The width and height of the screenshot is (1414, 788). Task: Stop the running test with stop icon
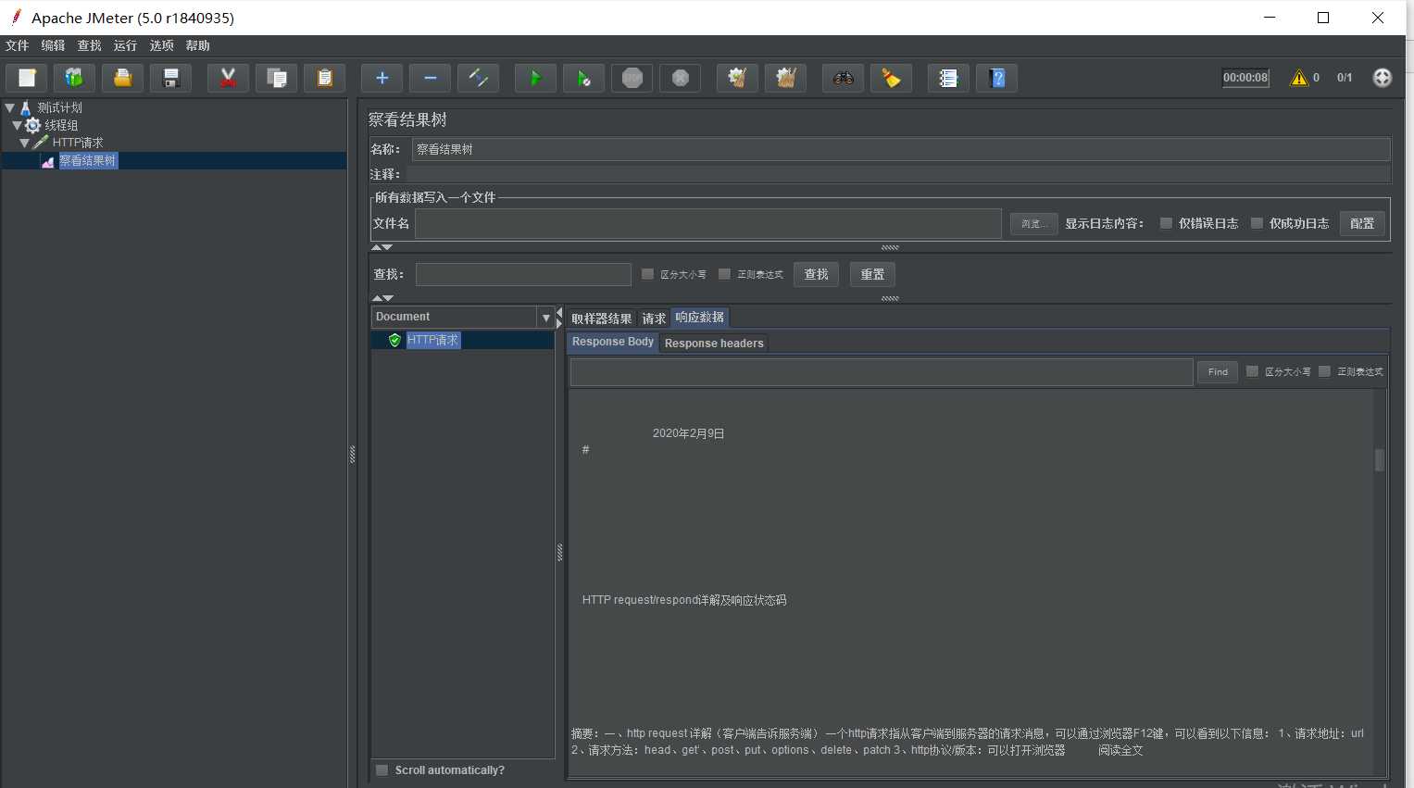pos(632,79)
